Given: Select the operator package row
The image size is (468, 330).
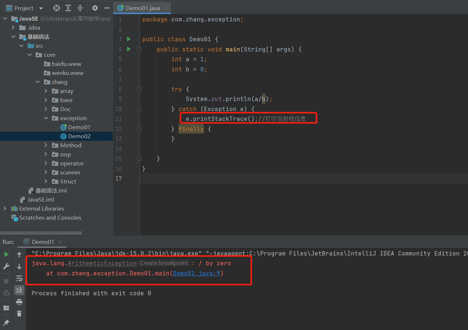Looking at the screenshot, I should 57,164.
